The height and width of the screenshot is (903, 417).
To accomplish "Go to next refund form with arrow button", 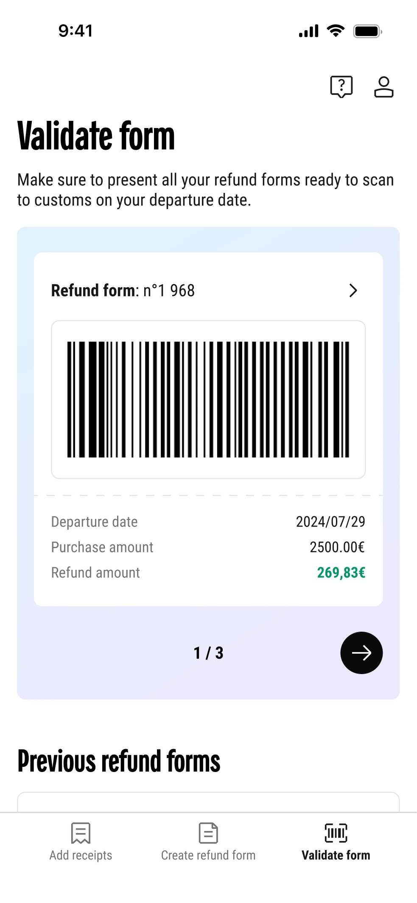I will 361,652.
